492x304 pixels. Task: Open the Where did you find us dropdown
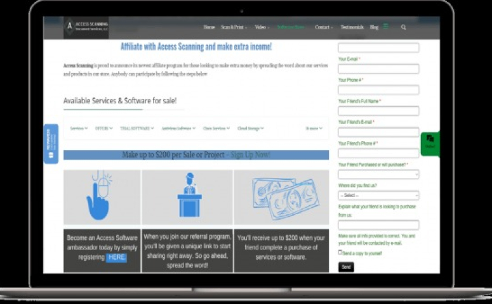(378, 196)
